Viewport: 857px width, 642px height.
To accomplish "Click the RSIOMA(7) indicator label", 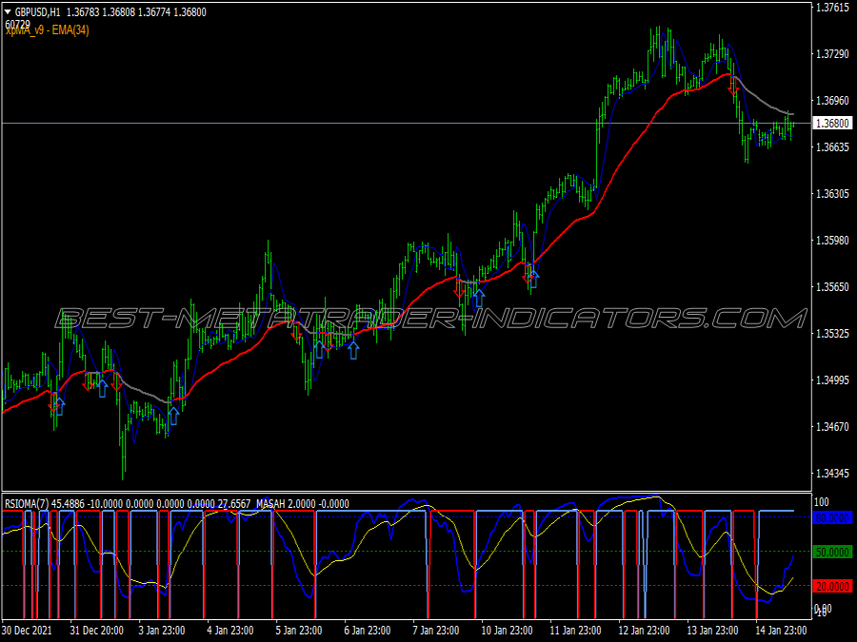I will coord(27,504).
